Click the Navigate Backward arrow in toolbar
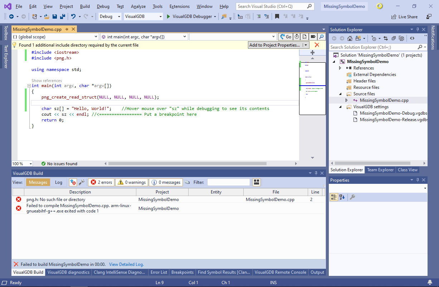The width and height of the screenshot is (439, 287). [x=11, y=16]
